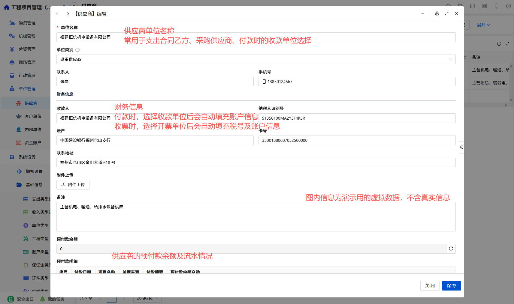Refresh the background supplier table
This screenshot has height=304, width=514.
coord(499,44)
